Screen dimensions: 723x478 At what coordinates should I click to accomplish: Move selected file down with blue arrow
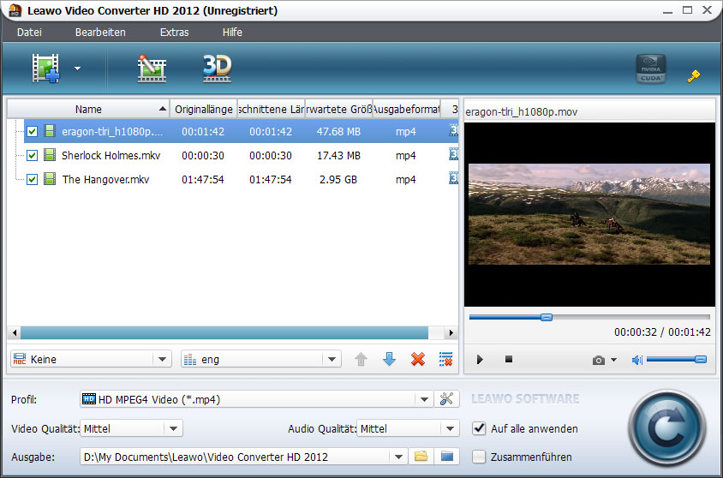click(389, 359)
